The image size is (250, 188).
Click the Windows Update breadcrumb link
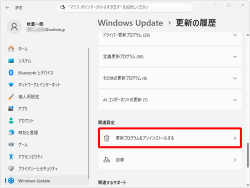point(130,23)
